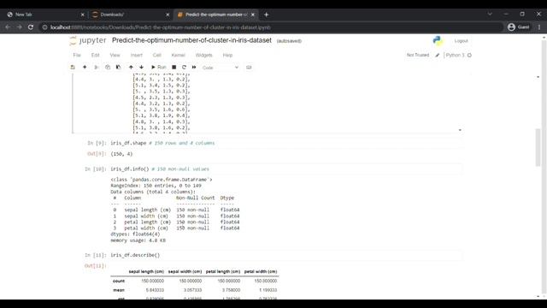
Task: Open a new browser tab with plus
Action: 266,15
